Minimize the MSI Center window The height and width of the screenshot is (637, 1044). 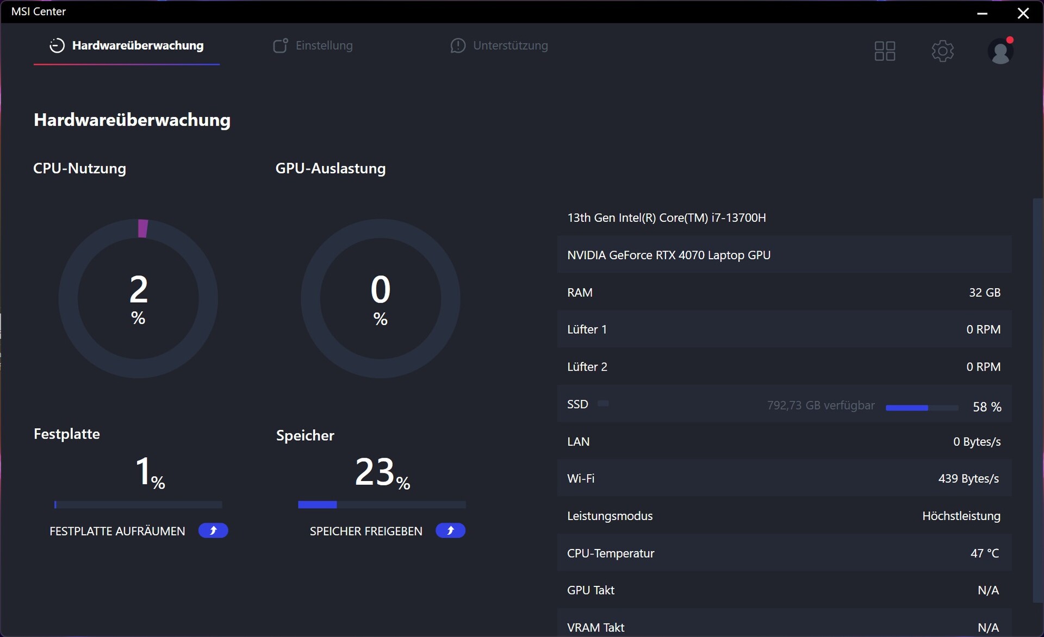click(x=982, y=13)
